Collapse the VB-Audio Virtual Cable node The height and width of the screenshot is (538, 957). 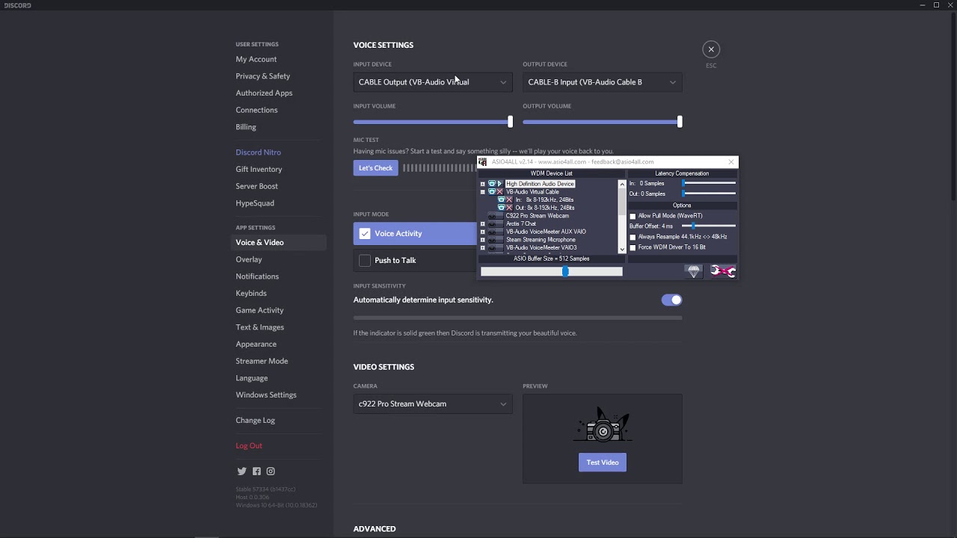483,192
